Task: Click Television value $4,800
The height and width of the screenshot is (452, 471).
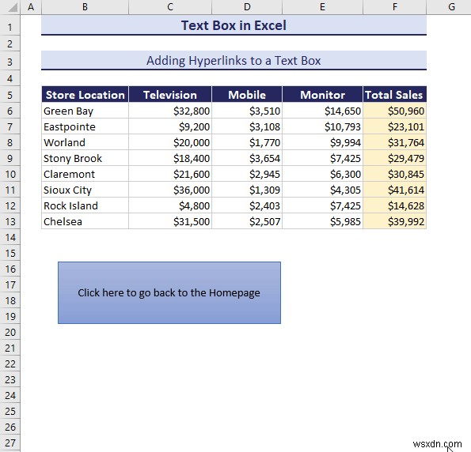Action: point(170,205)
